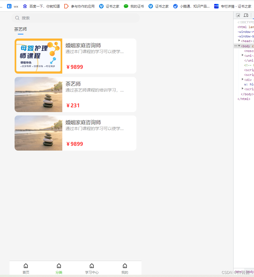
Task: Select the 茶艺师 category tab
Action: 20,29
